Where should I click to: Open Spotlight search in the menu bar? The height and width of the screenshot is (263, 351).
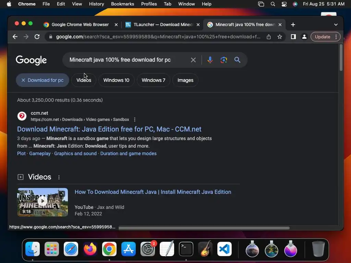(273, 4)
